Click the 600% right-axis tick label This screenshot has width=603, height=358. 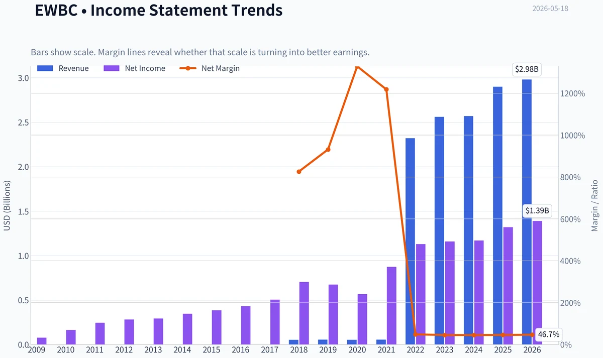571,219
